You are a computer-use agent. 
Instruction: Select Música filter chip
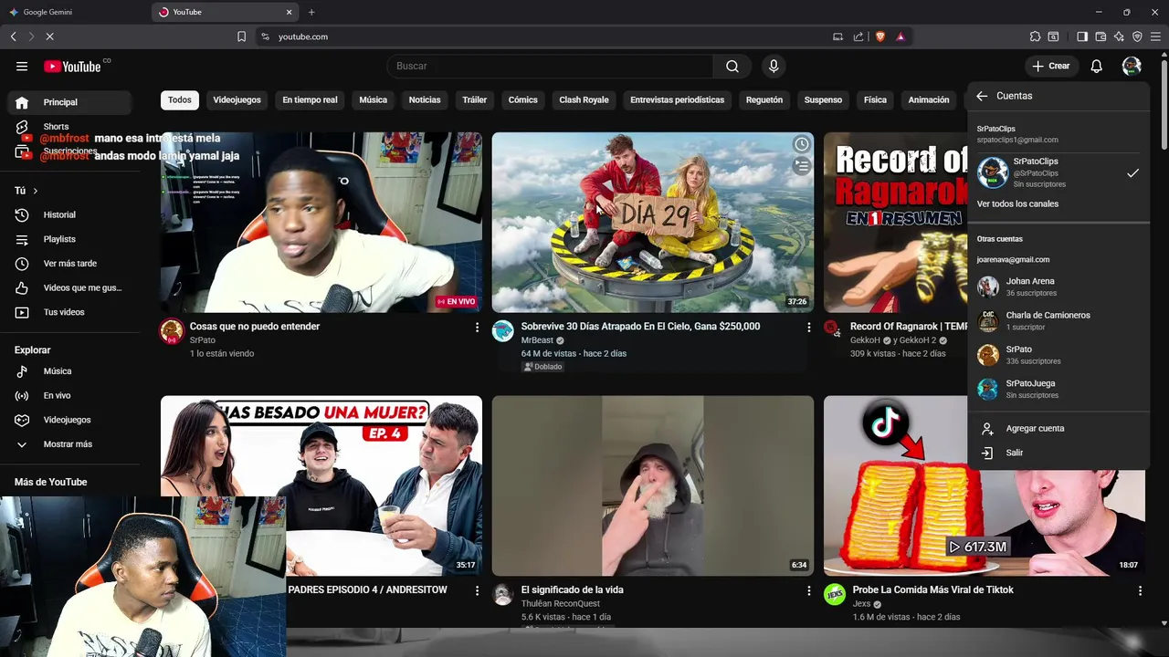[373, 99]
